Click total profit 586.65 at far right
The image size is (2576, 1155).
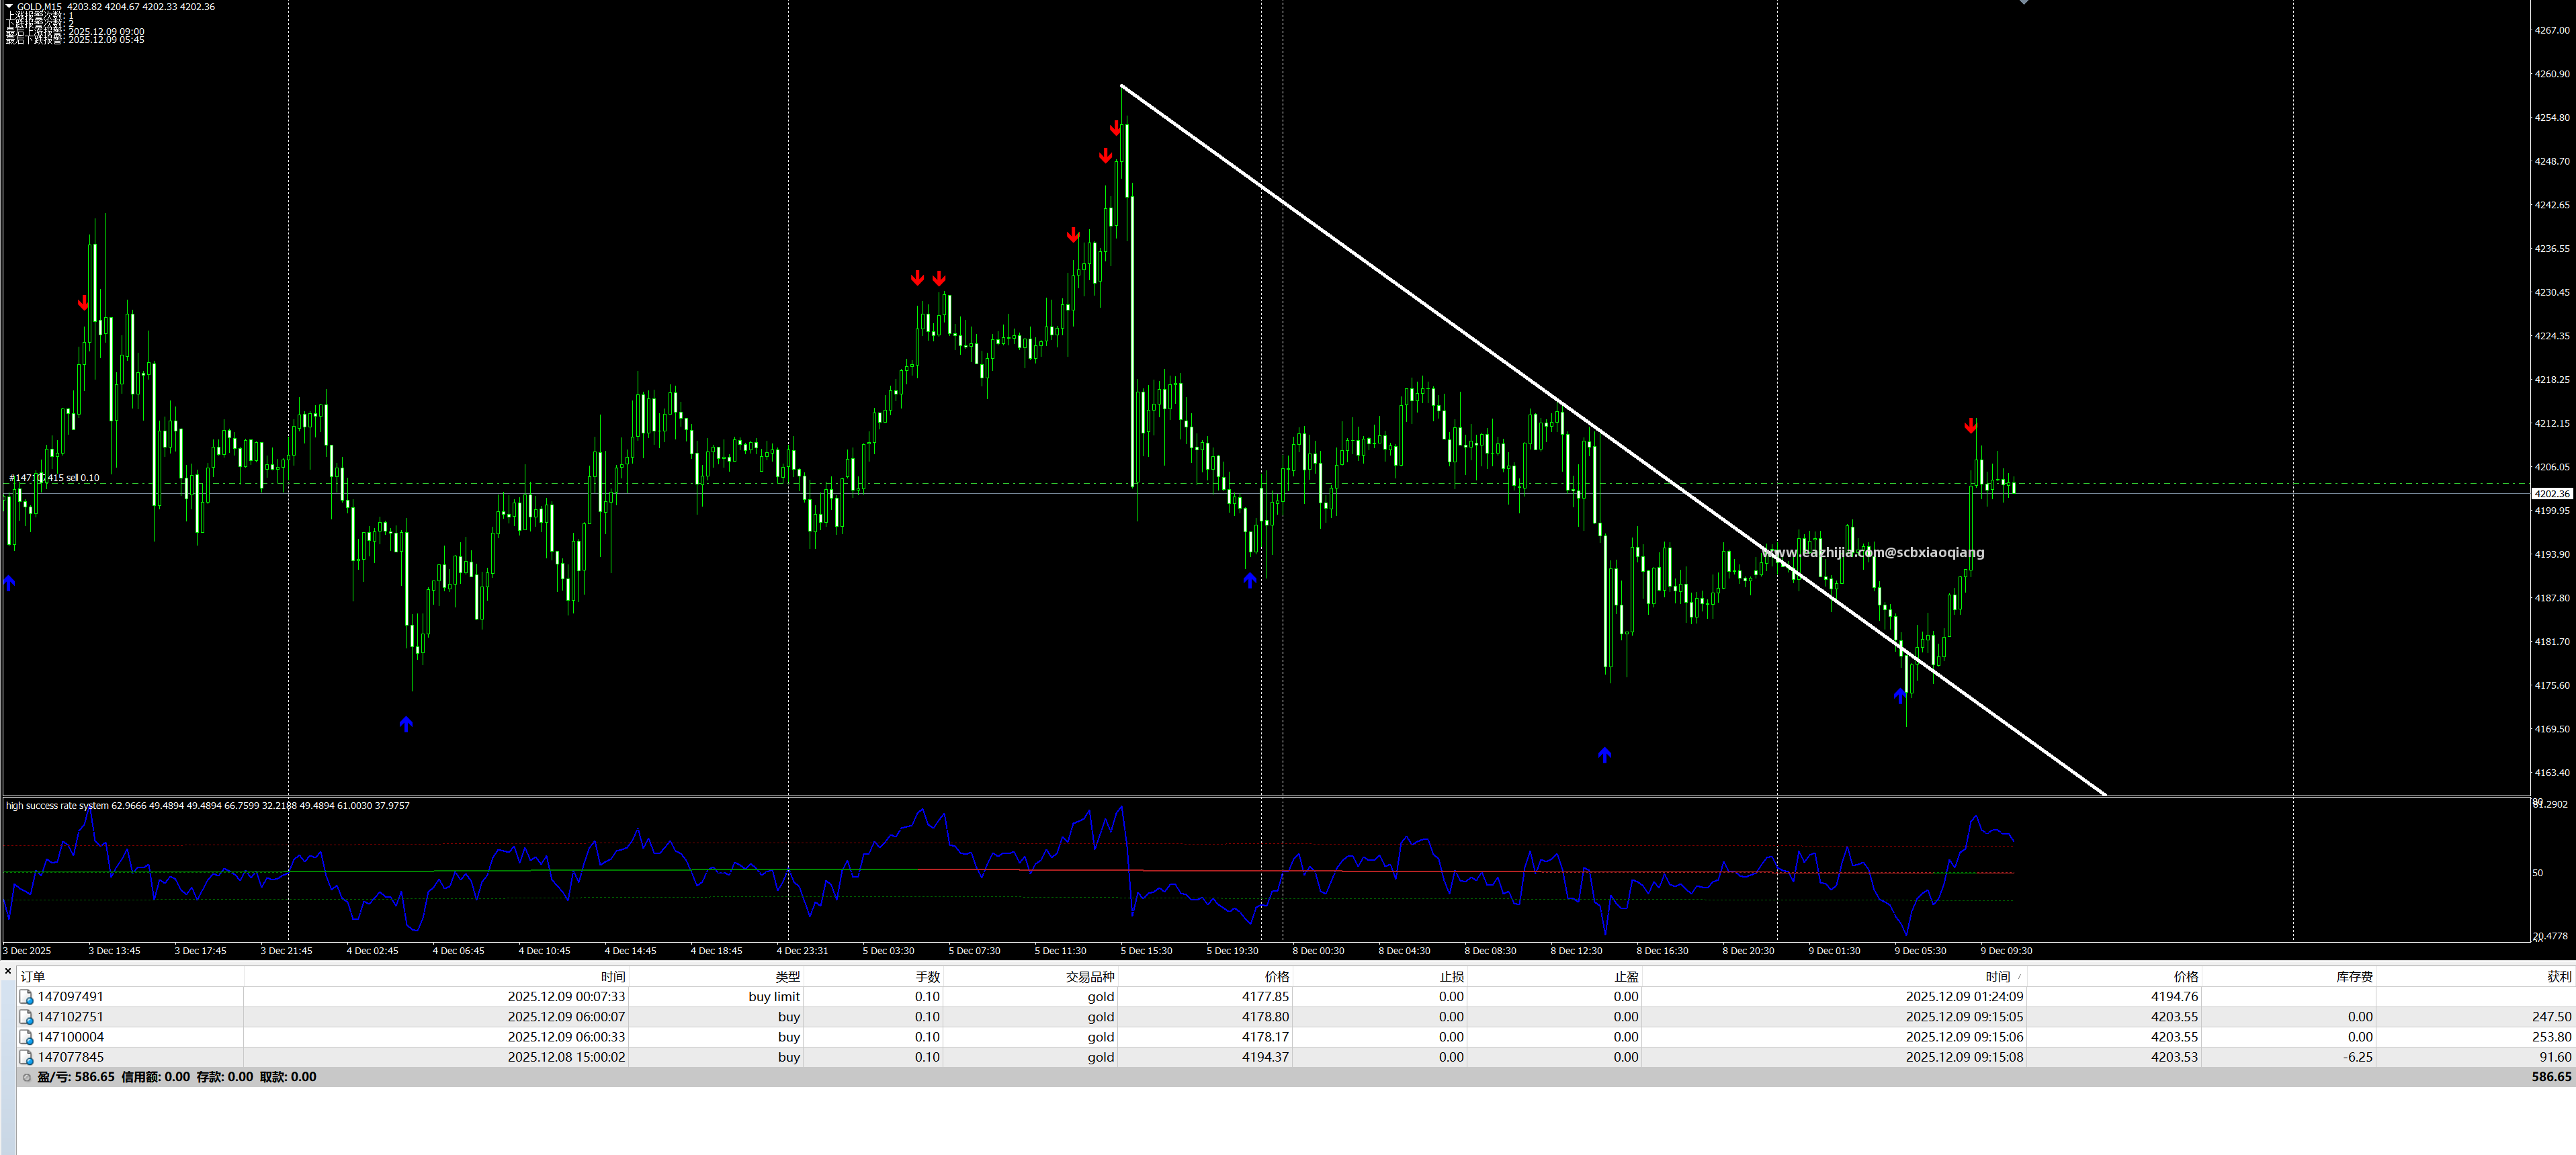pyautogui.click(x=2551, y=1077)
